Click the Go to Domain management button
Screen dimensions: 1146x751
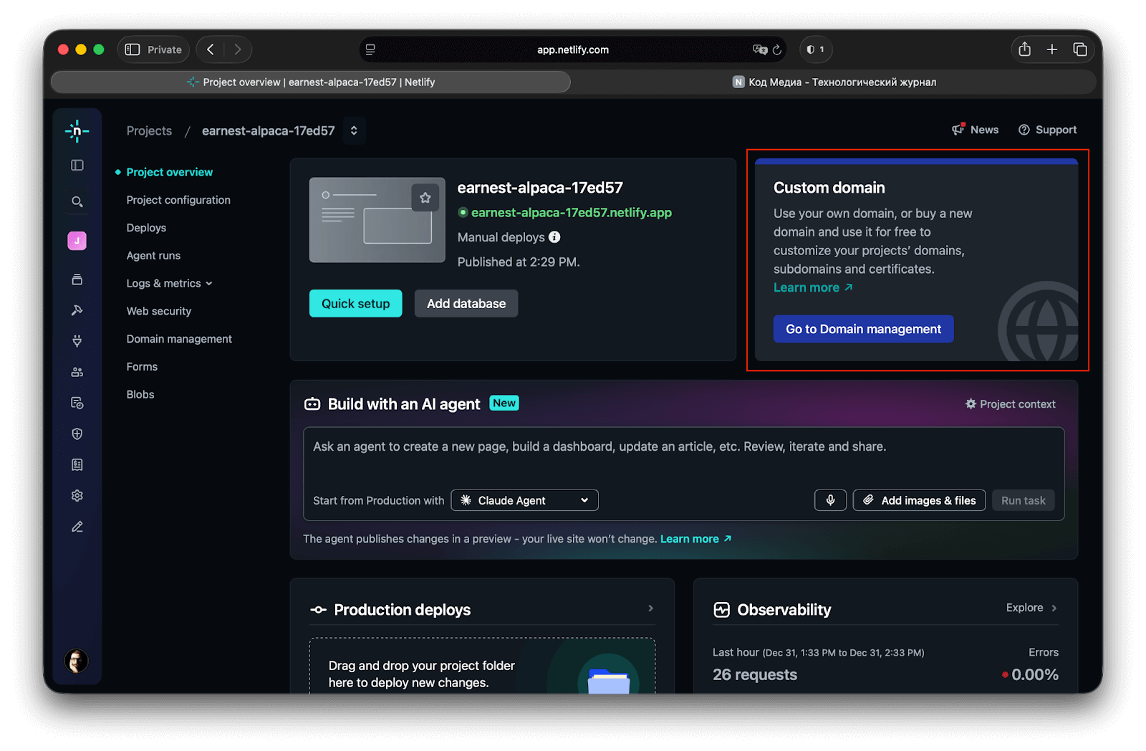pos(863,329)
